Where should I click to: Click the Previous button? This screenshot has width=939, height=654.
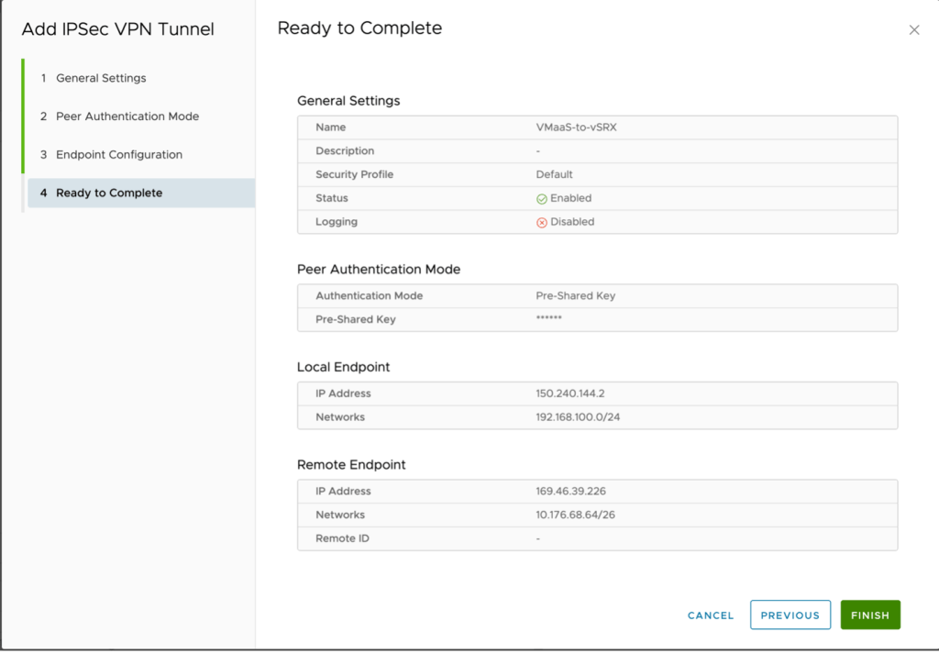(790, 615)
